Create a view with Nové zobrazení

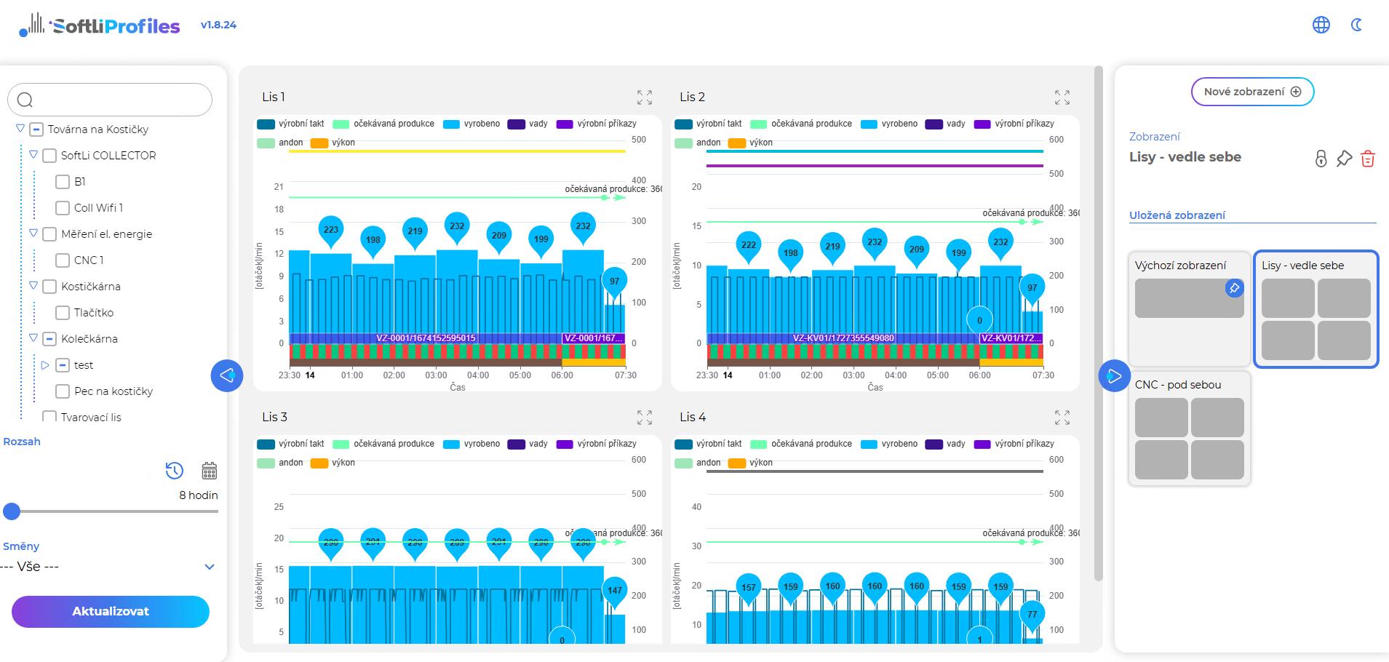pos(1252,92)
